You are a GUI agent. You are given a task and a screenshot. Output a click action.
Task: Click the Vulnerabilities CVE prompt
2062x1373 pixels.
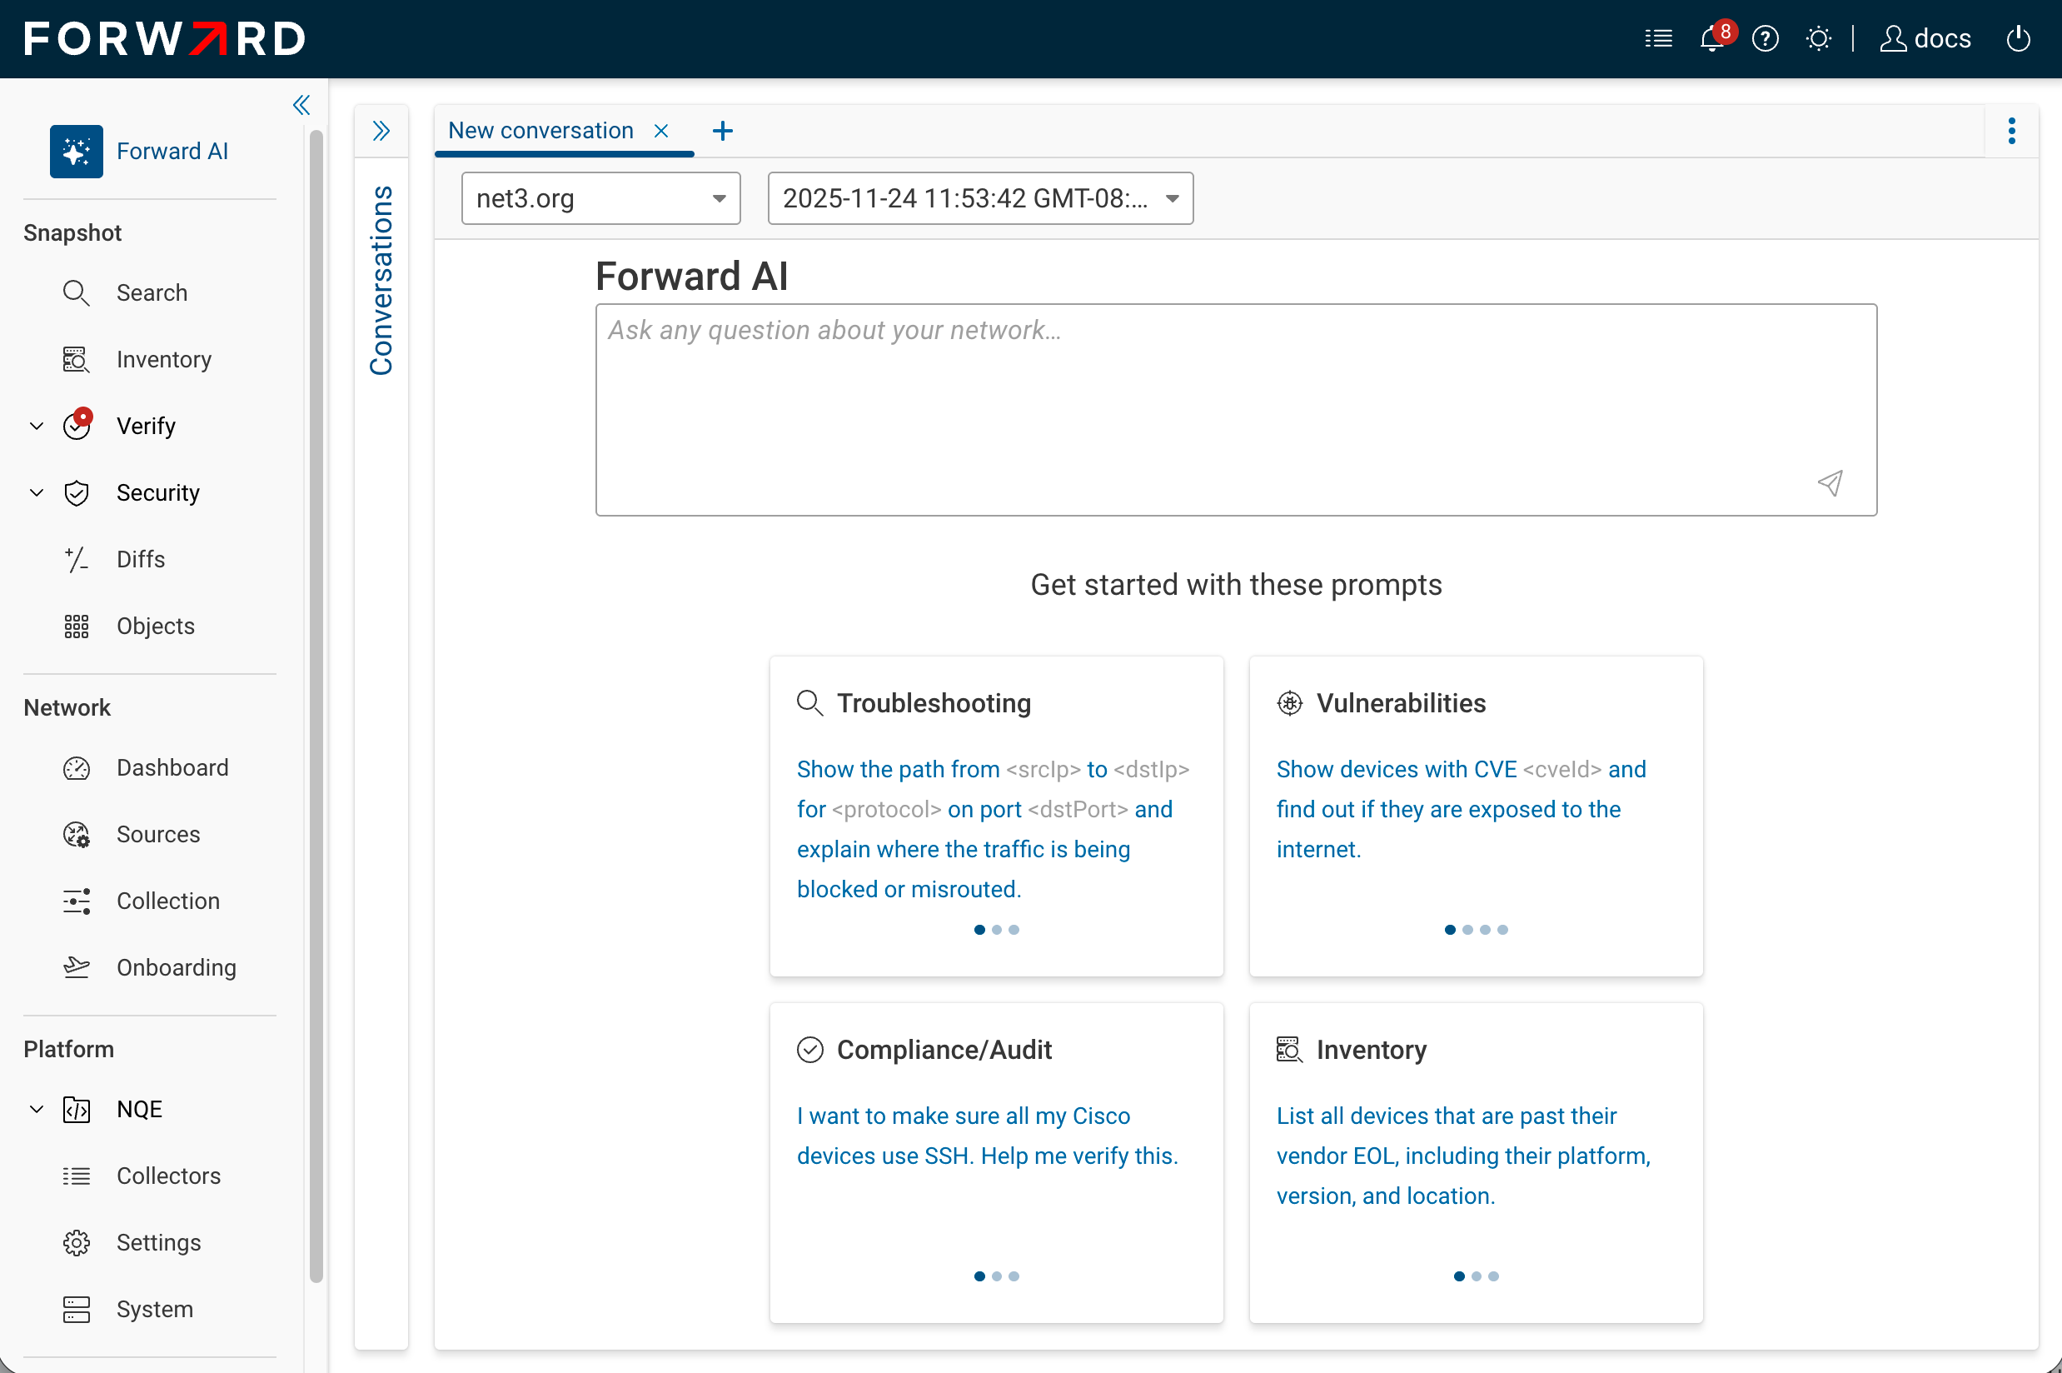tap(1461, 809)
